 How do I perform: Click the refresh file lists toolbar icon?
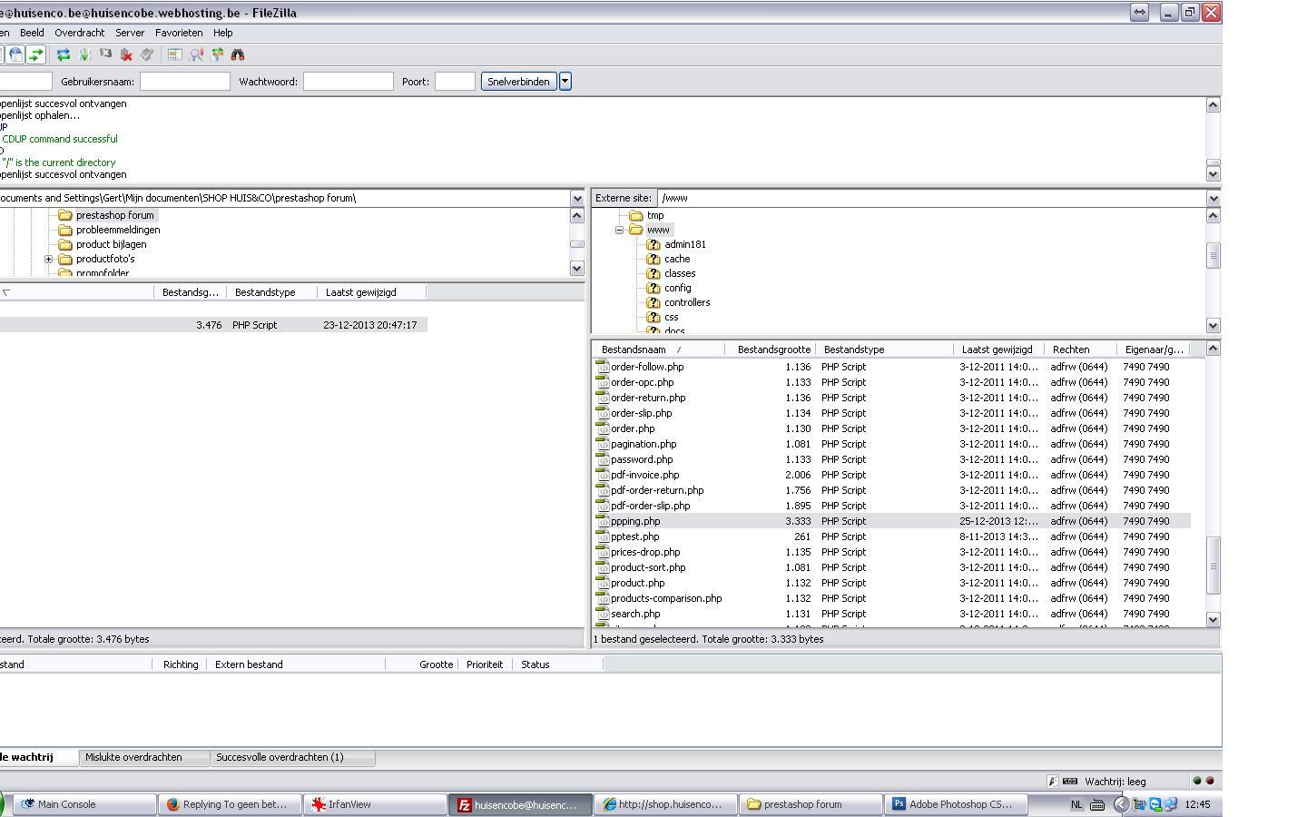pyautogui.click(x=64, y=54)
